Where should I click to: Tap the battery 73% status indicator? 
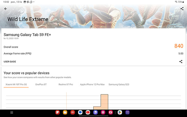click(181, 2)
